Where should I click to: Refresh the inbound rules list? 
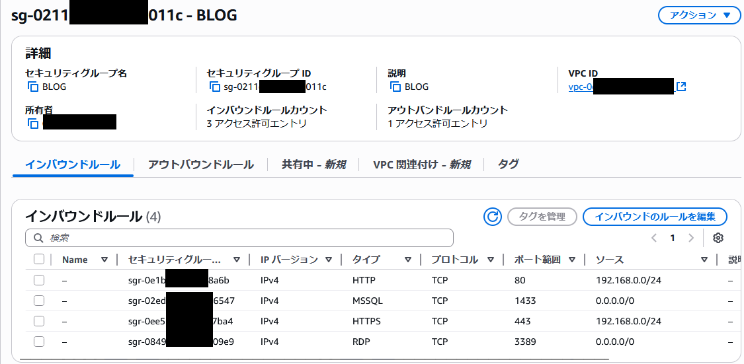tap(493, 217)
